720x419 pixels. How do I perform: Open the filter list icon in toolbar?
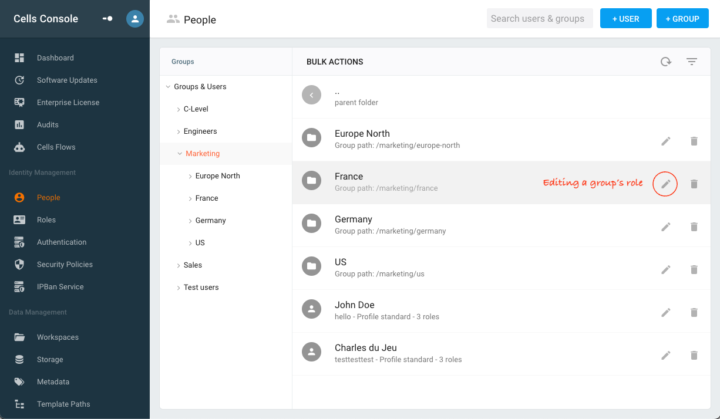pos(692,62)
